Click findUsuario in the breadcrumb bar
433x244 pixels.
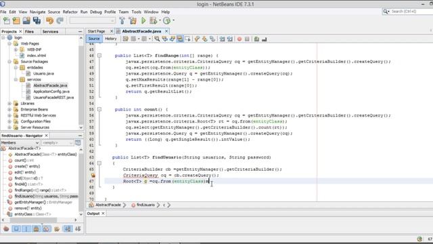tap(146, 205)
